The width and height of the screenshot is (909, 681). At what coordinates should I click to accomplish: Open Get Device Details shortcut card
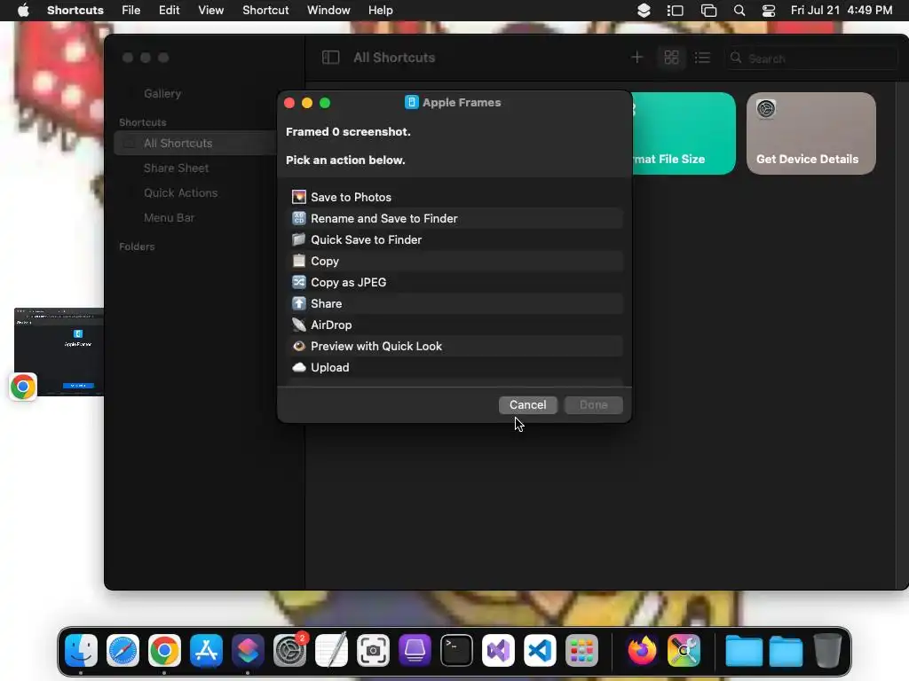(811, 133)
